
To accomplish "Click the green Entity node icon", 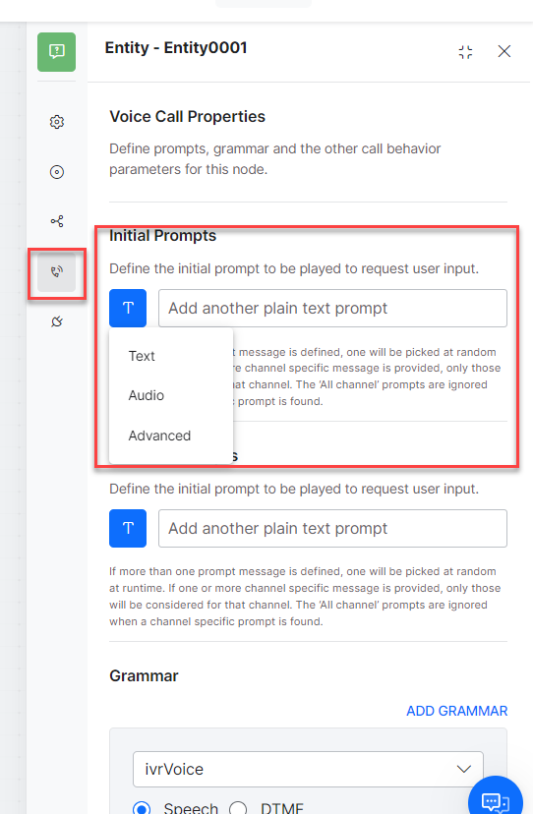I will pos(57,52).
